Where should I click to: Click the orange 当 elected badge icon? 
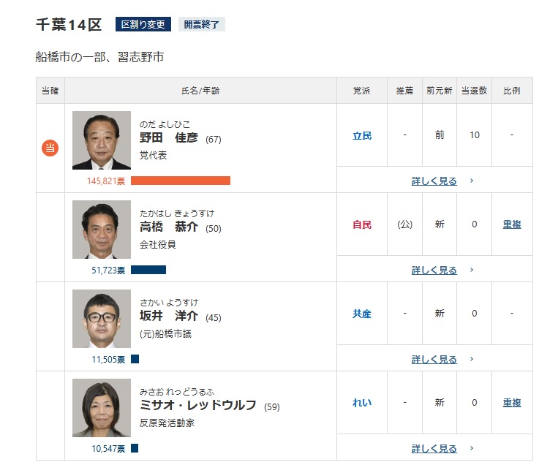[x=50, y=148]
